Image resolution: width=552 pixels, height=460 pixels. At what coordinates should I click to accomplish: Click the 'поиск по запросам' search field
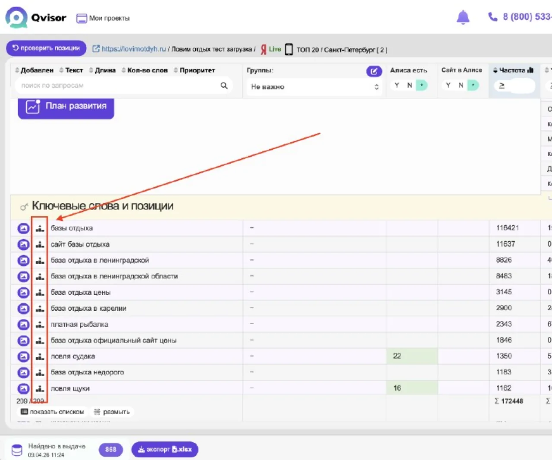[124, 85]
